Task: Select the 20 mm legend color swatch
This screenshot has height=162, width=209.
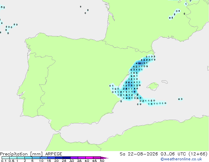Action: (x=59, y=158)
